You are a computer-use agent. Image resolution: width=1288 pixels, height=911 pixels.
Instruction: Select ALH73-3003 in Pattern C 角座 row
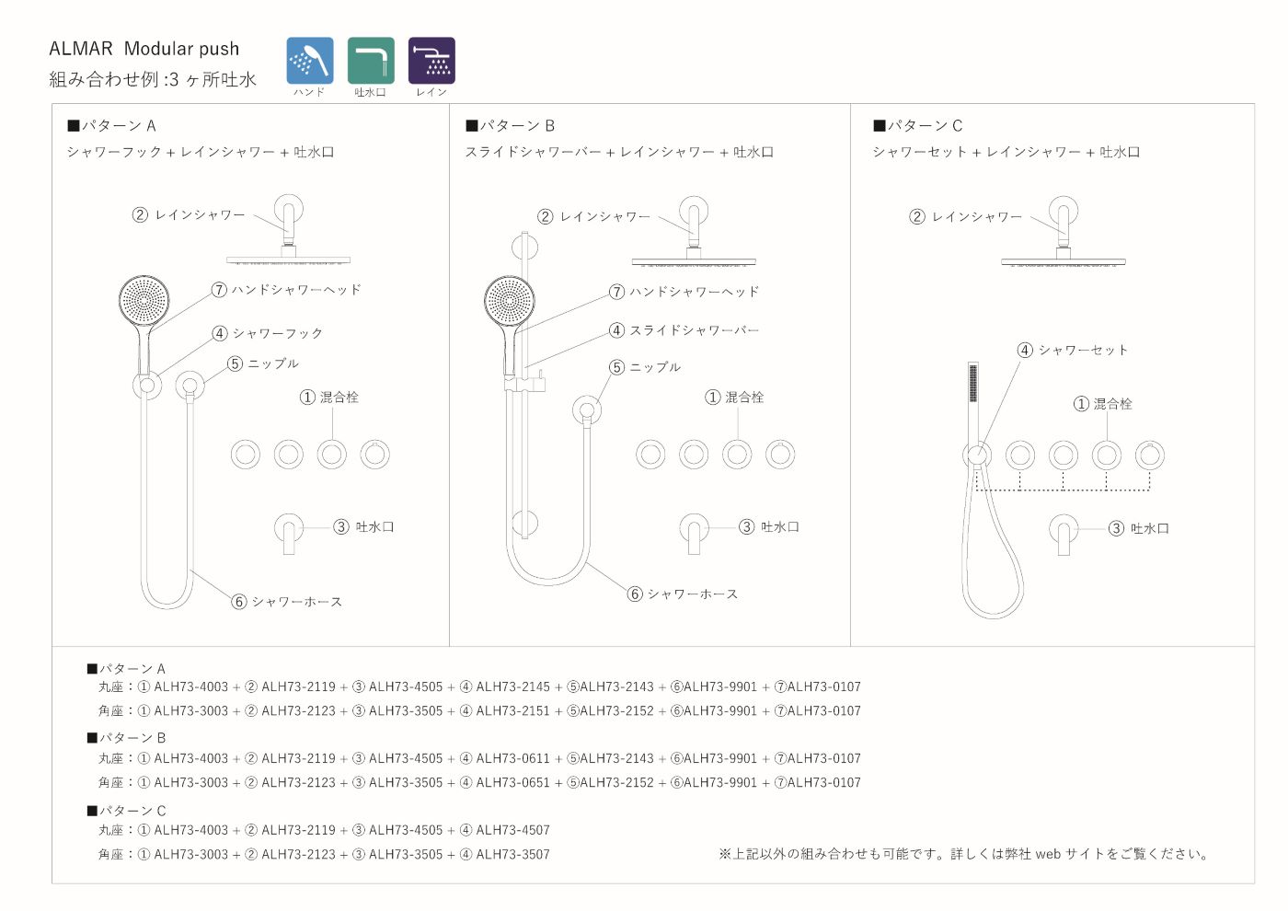[x=191, y=854]
